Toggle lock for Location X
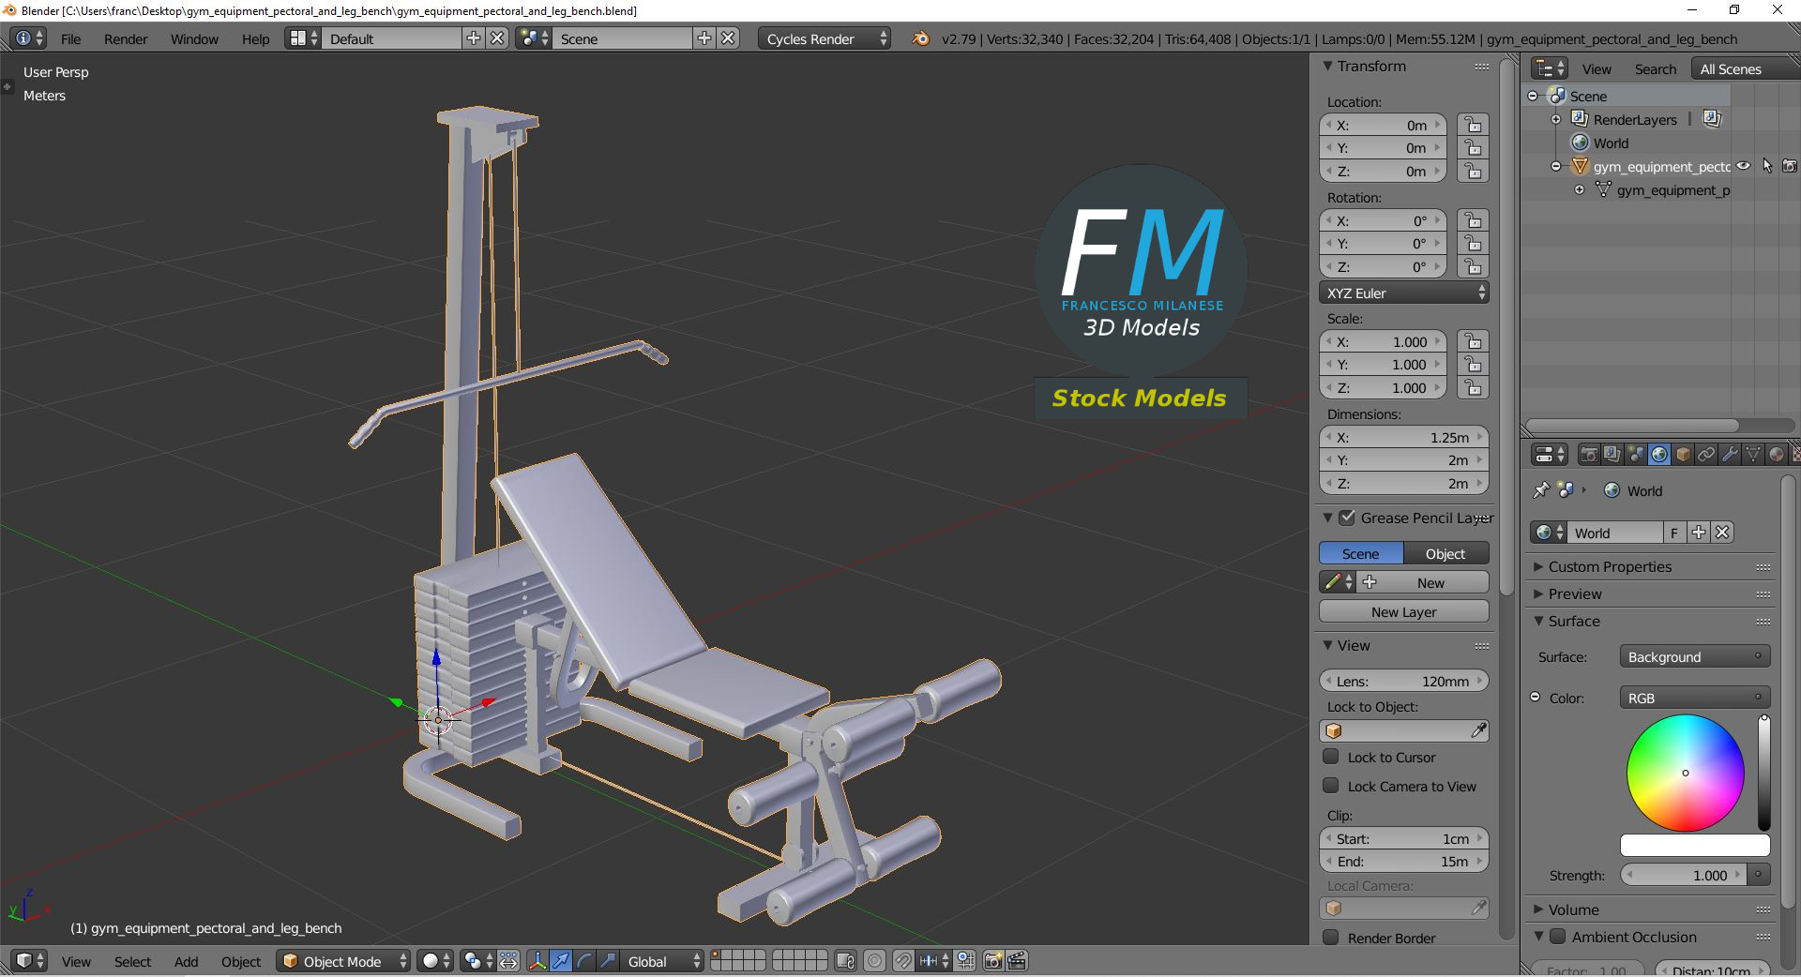The height and width of the screenshot is (977, 1801). (x=1473, y=125)
